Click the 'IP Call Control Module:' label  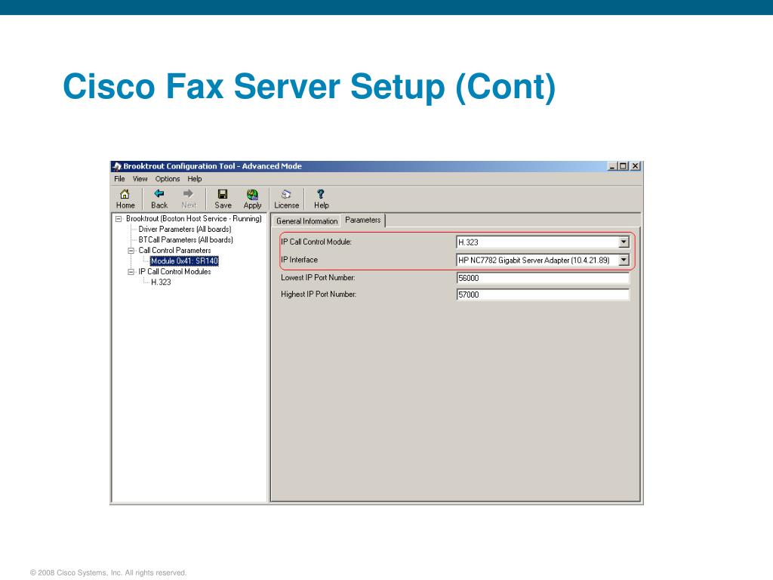(x=316, y=242)
